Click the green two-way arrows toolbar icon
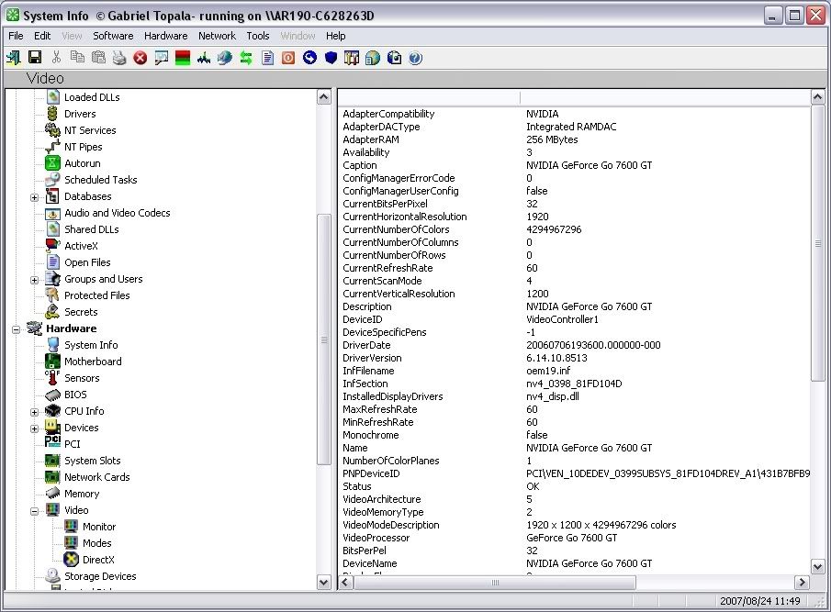Viewport: 831px width, 612px height. (x=246, y=58)
